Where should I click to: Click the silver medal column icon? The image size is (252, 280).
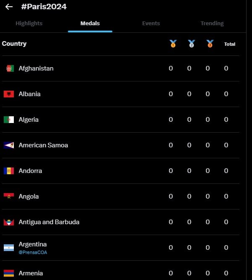coord(191,44)
